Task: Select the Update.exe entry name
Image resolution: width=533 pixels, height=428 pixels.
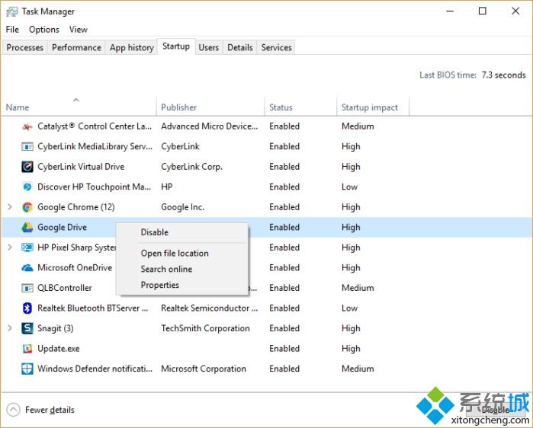Action: [x=59, y=349]
